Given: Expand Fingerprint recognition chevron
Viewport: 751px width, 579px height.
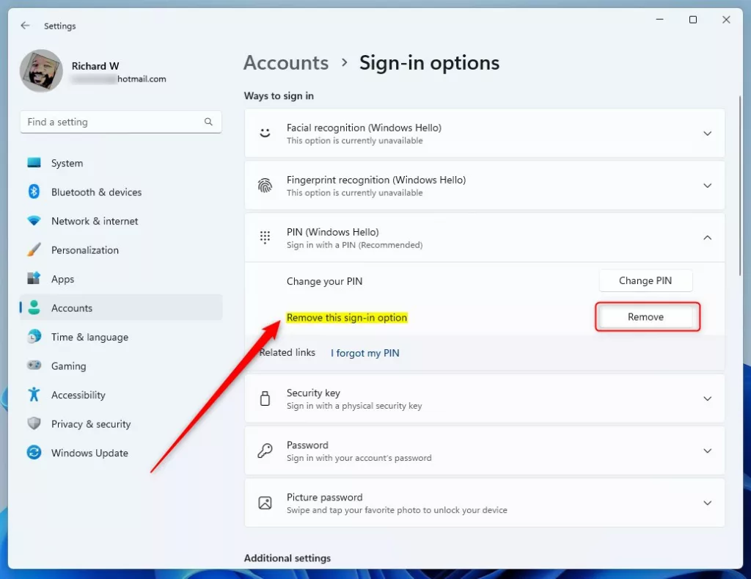Looking at the screenshot, I should point(707,186).
